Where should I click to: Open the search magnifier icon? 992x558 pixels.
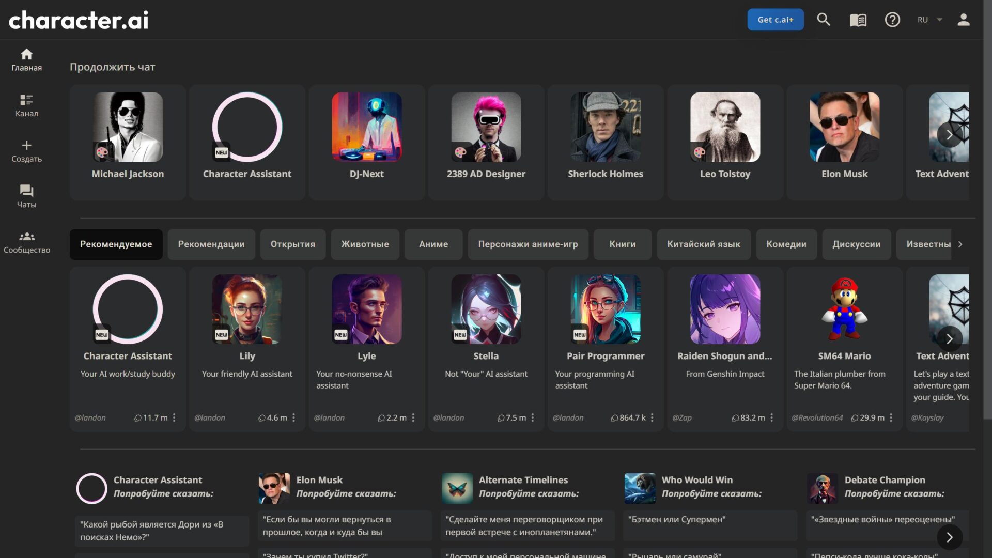[824, 20]
